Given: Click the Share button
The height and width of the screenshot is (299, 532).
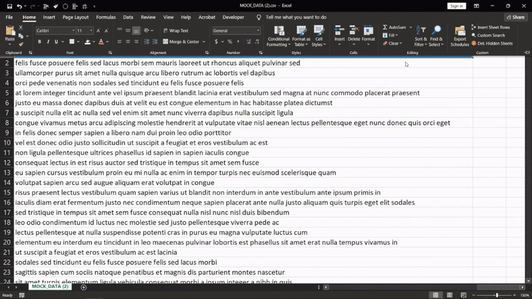Looking at the screenshot, I should pyautogui.click(x=515, y=17).
